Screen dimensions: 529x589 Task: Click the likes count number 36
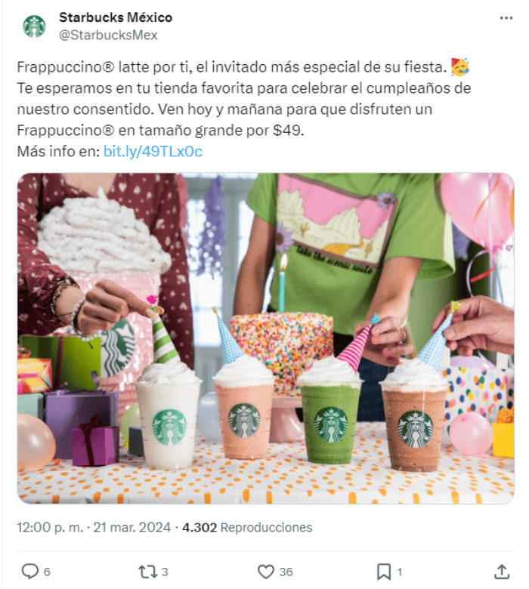point(286,572)
